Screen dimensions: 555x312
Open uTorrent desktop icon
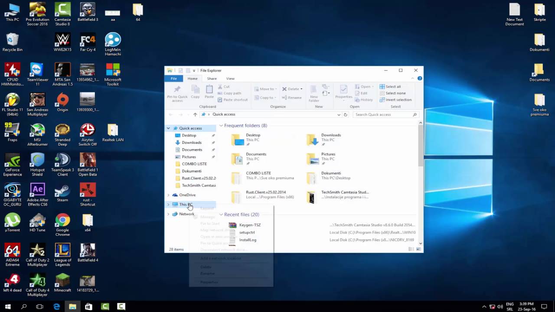(12, 223)
